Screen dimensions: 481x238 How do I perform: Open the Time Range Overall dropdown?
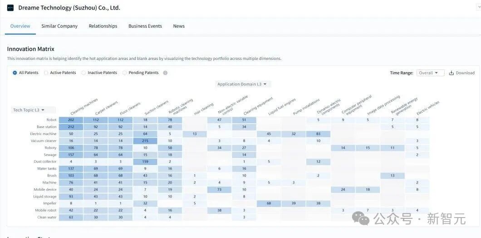(430, 73)
